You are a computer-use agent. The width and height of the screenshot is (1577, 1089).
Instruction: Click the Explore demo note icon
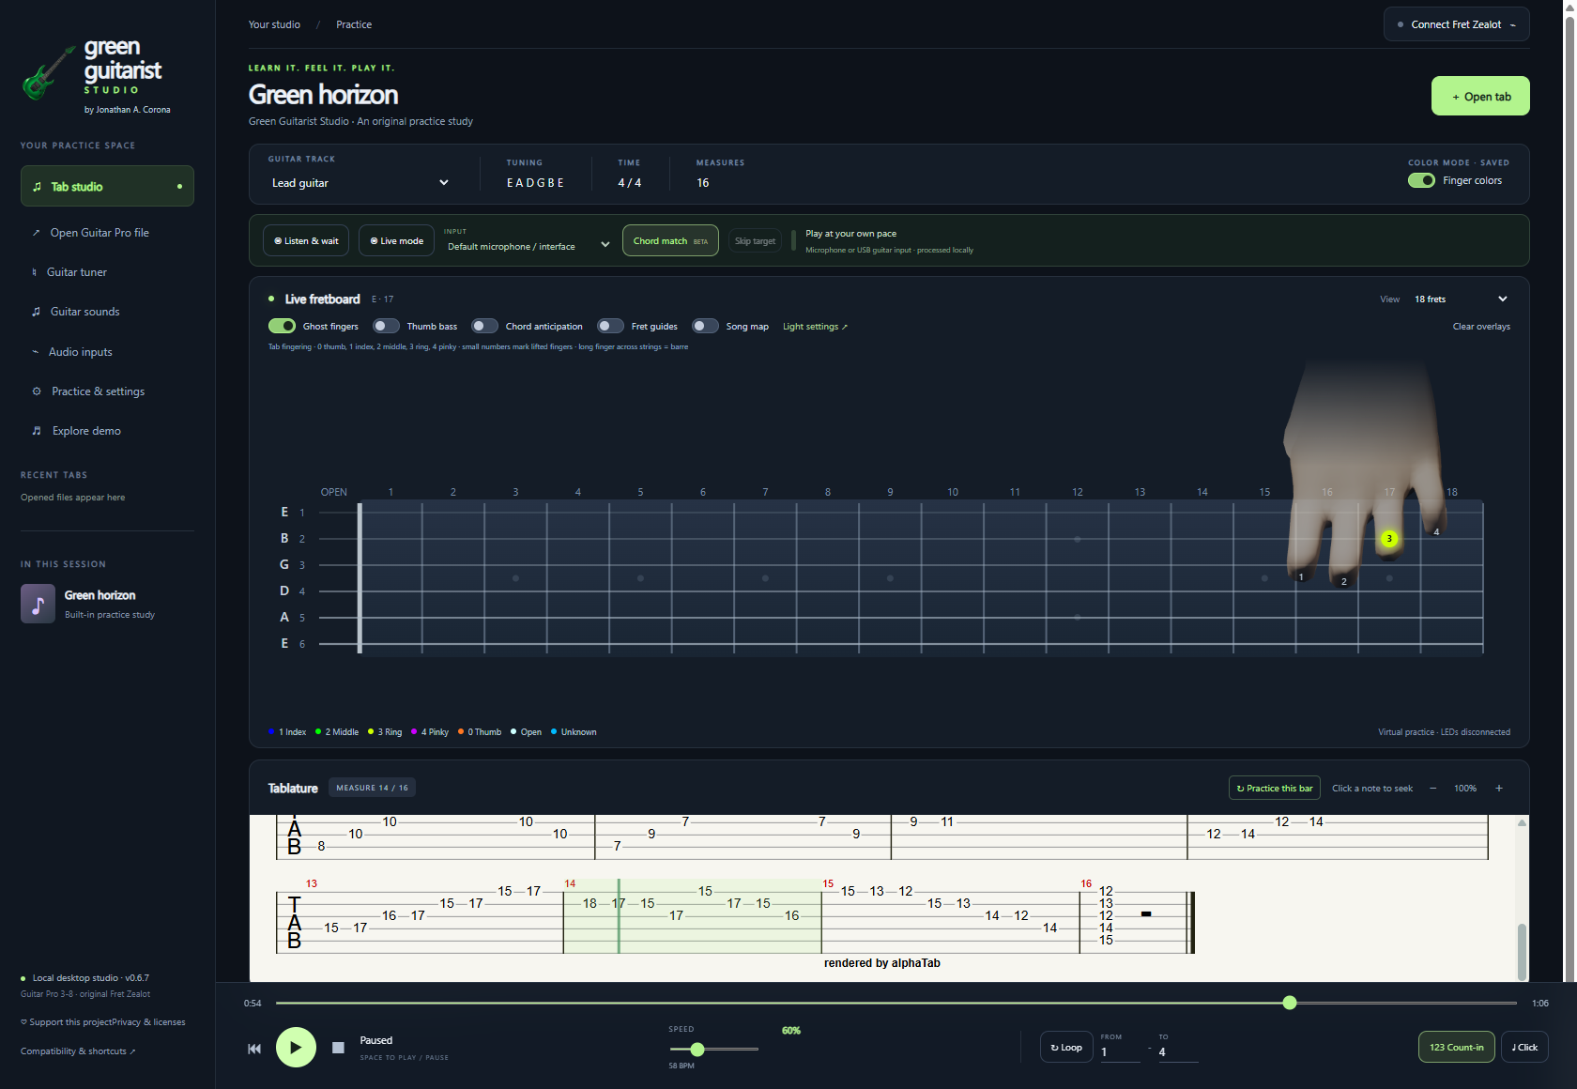pyautogui.click(x=37, y=431)
